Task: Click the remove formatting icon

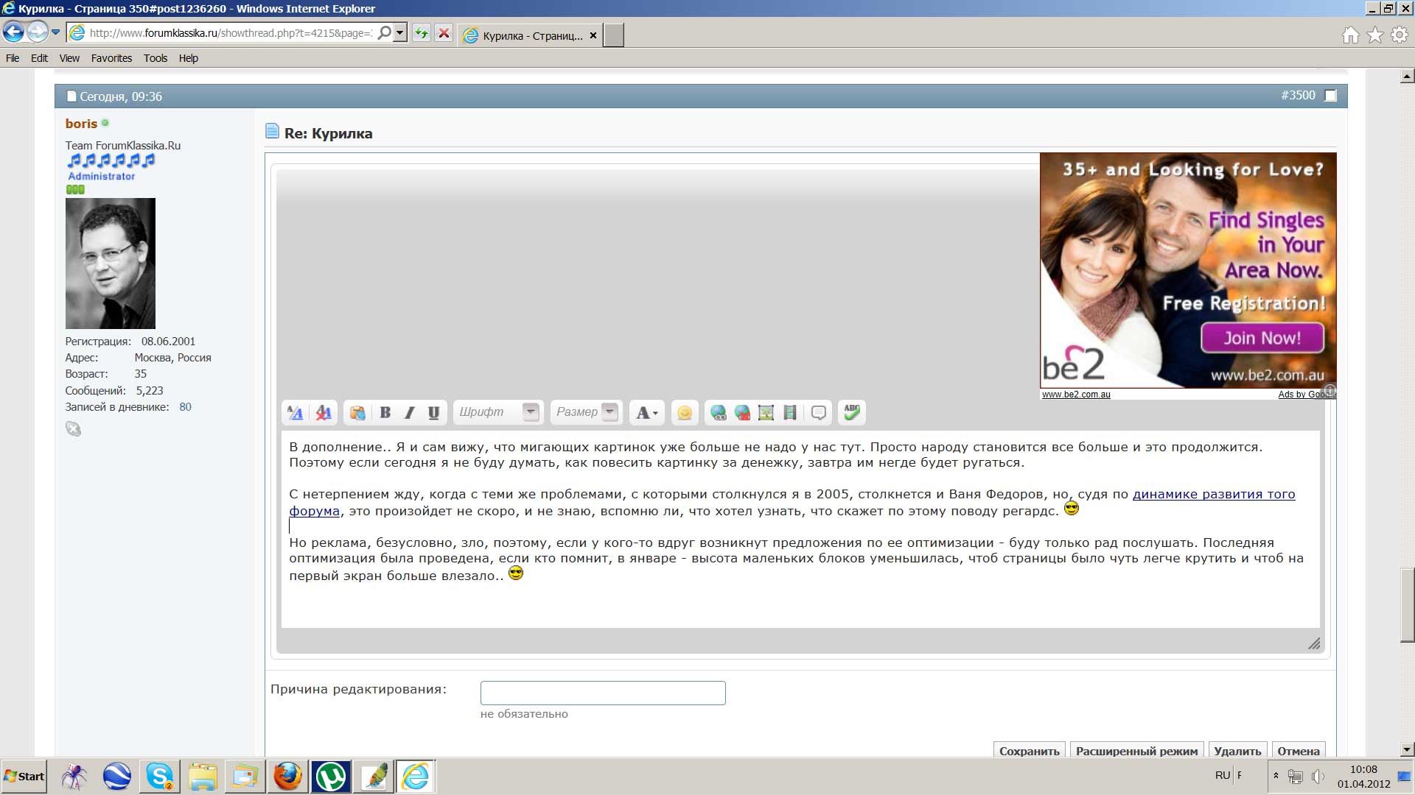Action: tap(324, 413)
